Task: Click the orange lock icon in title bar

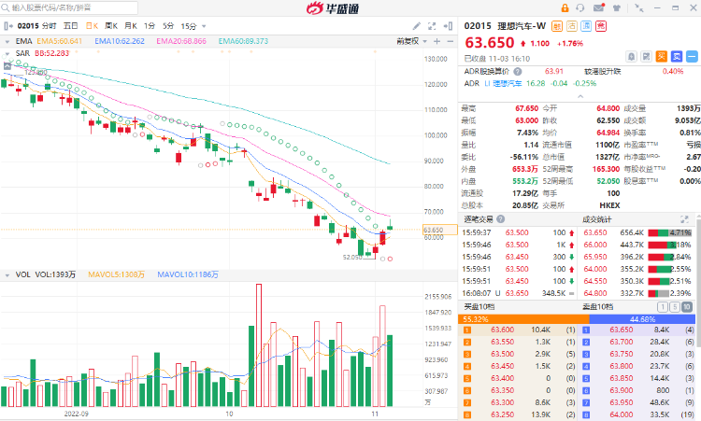Action: tap(565, 8)
